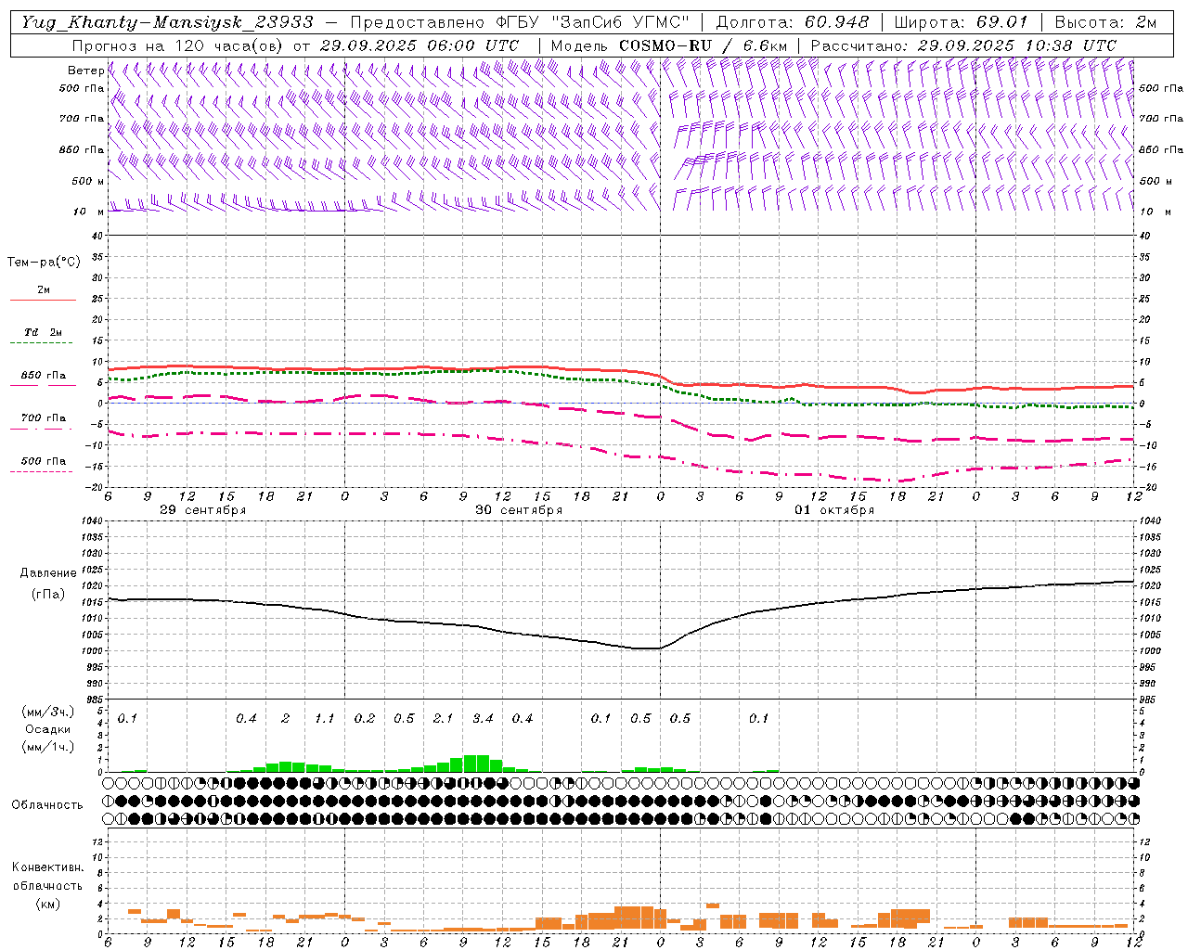1188x950 pixels.
Task: Click the '30 сентября' date label
Action: (x=519, y=510)
